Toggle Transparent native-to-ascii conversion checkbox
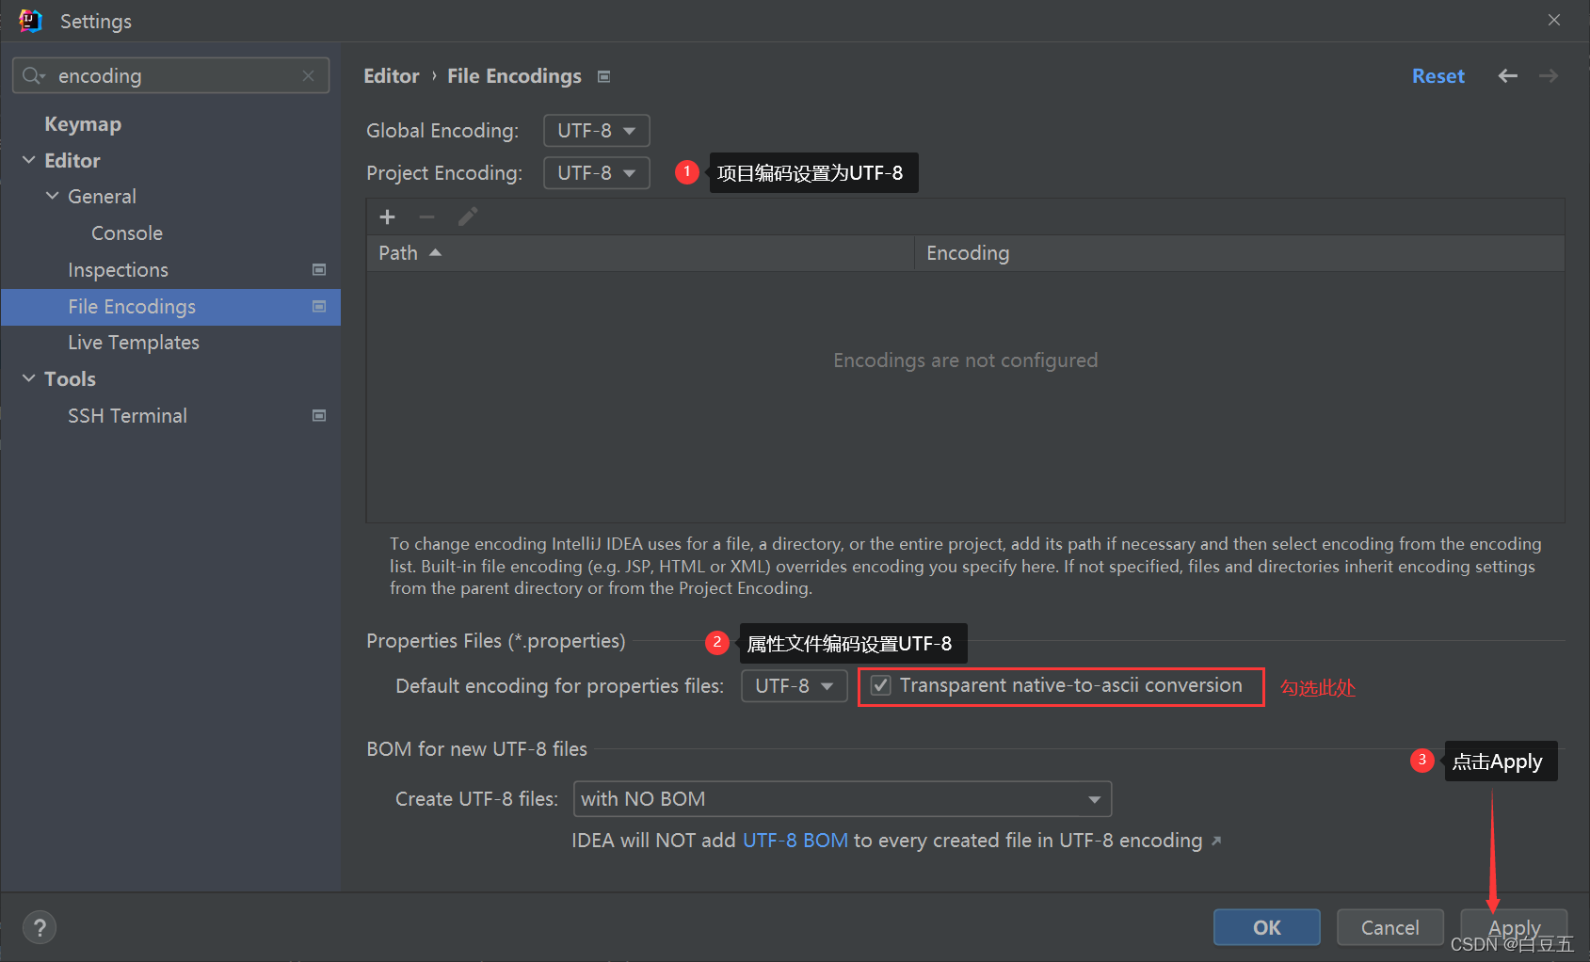This screenshot has height=962, width=1590. coord(881,686)
